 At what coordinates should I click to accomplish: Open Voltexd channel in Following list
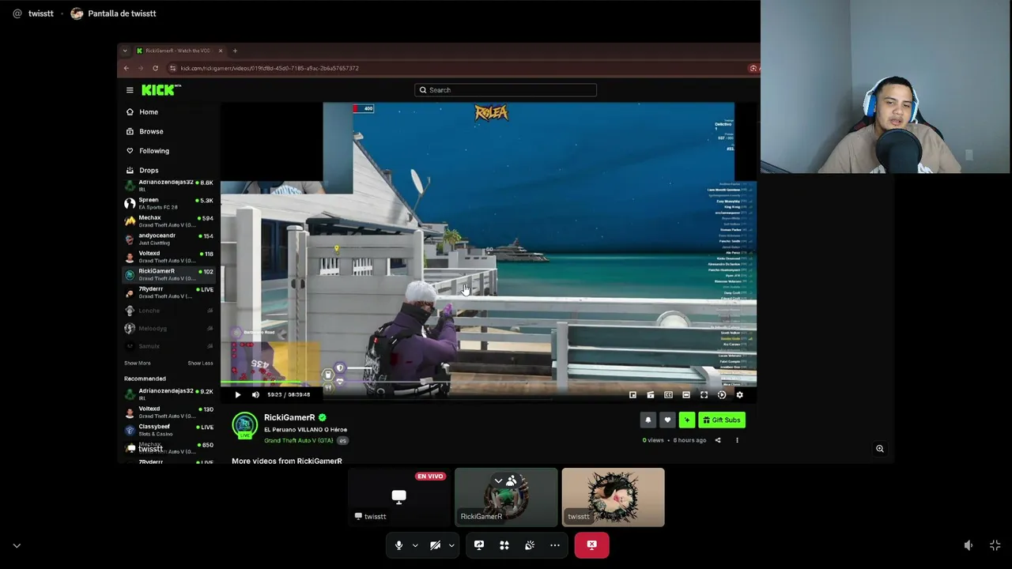pos(169,257)
